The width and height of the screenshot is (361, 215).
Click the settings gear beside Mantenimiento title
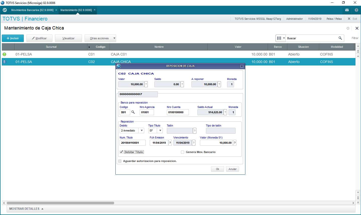[x=348, y=28]
